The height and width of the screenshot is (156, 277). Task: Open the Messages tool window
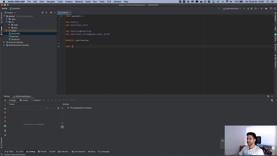tap(104, 152)
